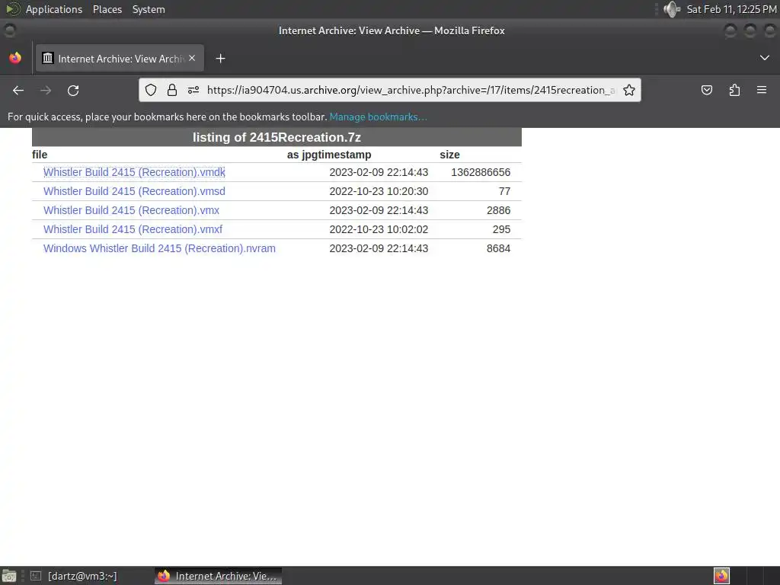The width and height of the screenshot is (780, 585).
Task: Reload the current page
Action: pos(73,90)
